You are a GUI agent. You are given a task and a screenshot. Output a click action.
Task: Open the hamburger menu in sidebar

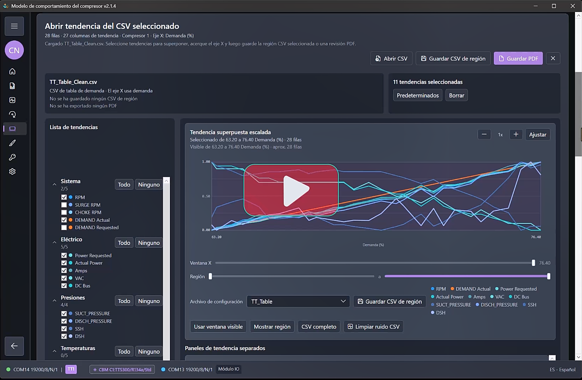(x=14, y=26)
